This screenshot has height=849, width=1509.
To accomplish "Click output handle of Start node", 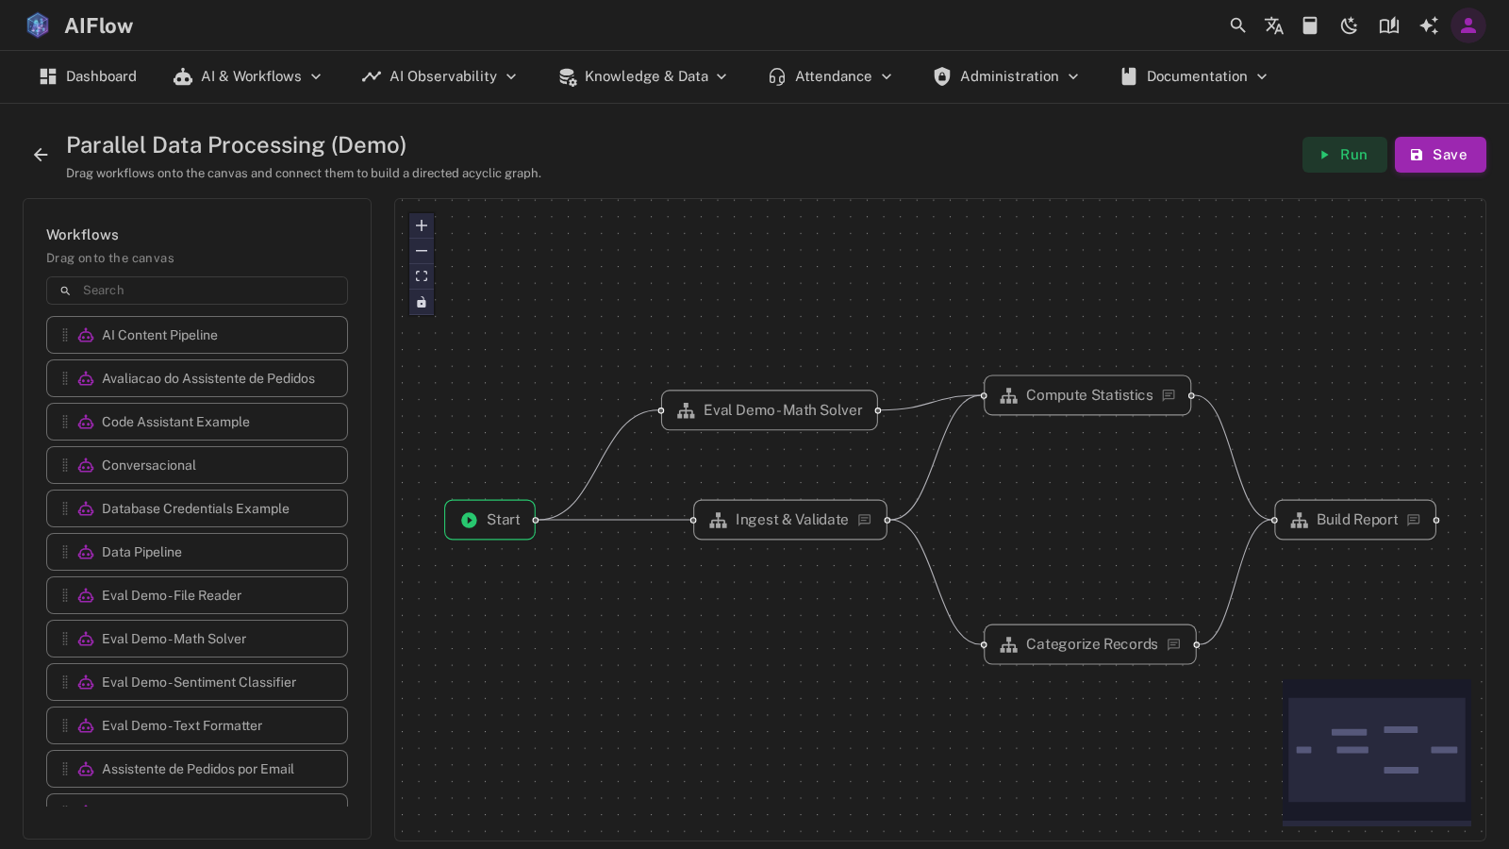I will coord(535,520).
